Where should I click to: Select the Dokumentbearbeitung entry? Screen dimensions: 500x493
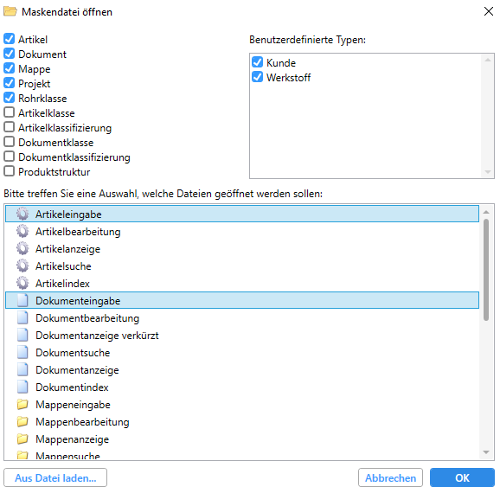(242, 317)
